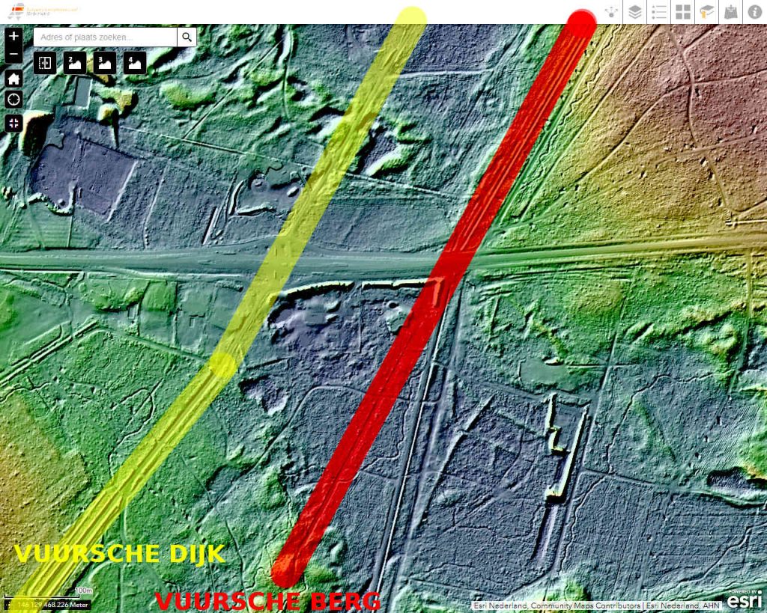Switch to elevation view 4

tap(135, 63)
